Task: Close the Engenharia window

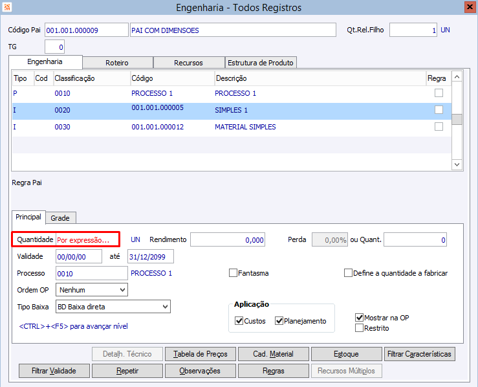Action: [470, 8]
